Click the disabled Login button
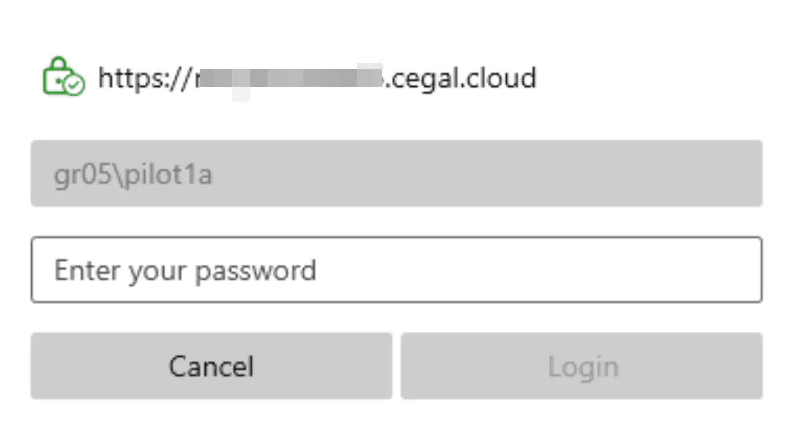 click(x=581, y=366)
